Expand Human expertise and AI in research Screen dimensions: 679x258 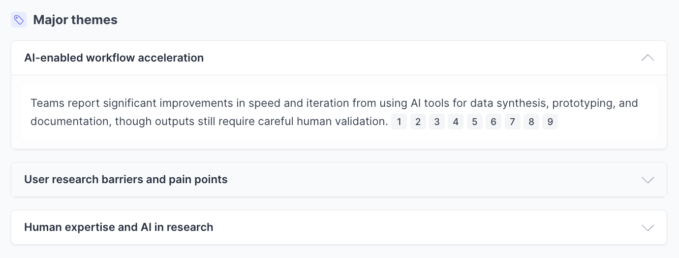(648, 227)
